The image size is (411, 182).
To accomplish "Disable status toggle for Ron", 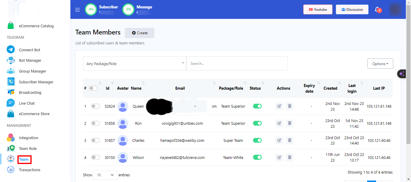I will [257, 123].
